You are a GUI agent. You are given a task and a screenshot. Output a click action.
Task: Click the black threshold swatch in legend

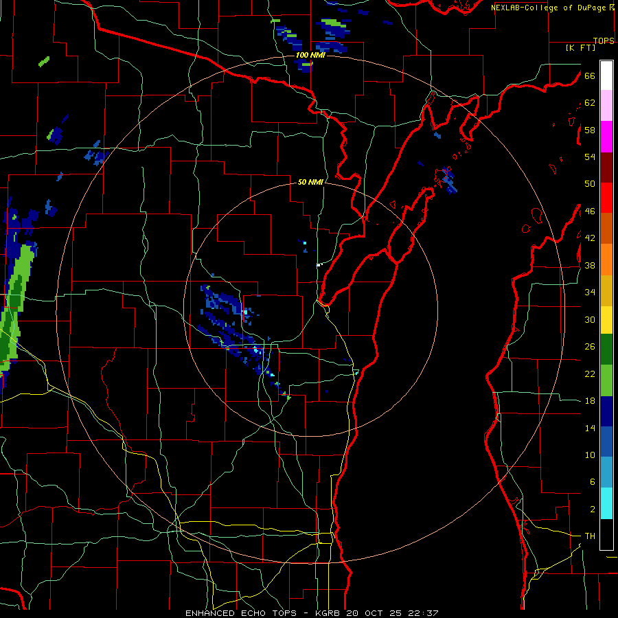click(606, 534)
